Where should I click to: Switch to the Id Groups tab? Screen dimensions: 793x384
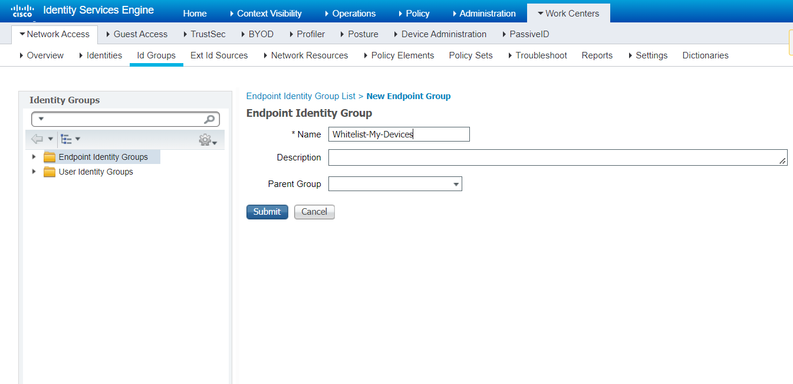[156, 55]
